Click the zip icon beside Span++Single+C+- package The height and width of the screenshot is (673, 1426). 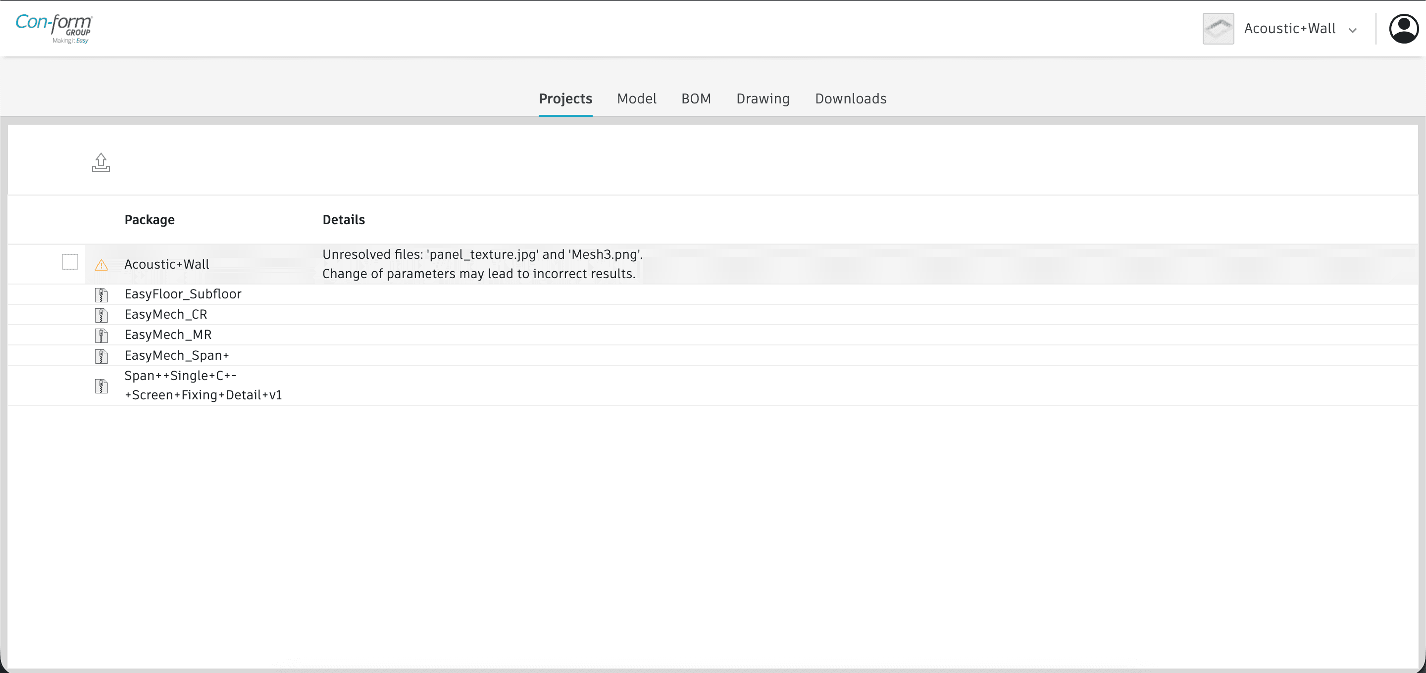[102, 386]
